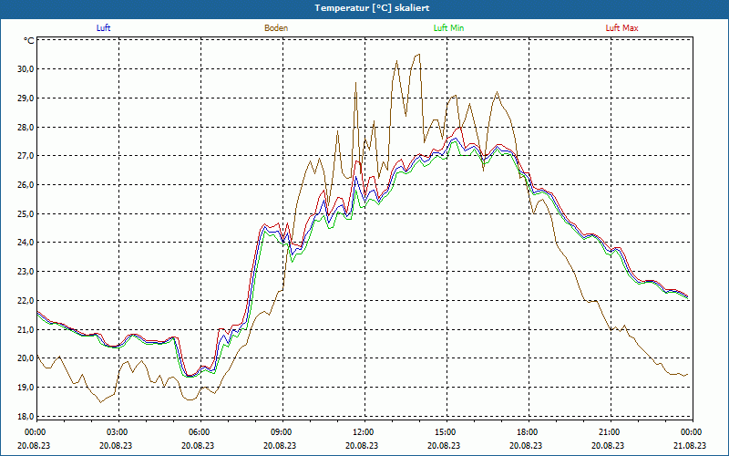Click the 06:00 time axis marker
This screenshot has width=729, height=456.
click(200, 432)
